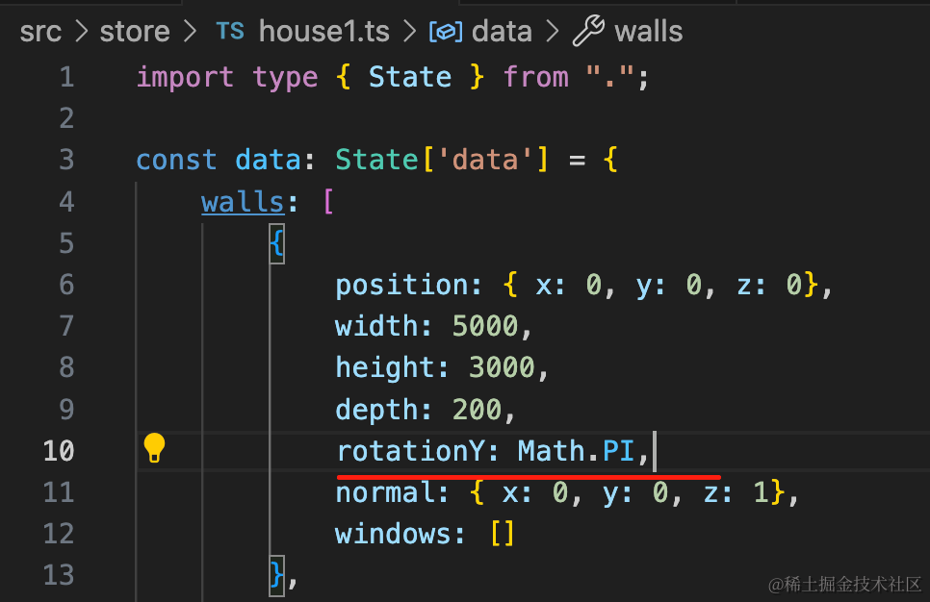The height and width of the screenshot is (602, 930).
Task: Click the data variable symbol icon in breadcrumb
Action: [x=446, y=32]
